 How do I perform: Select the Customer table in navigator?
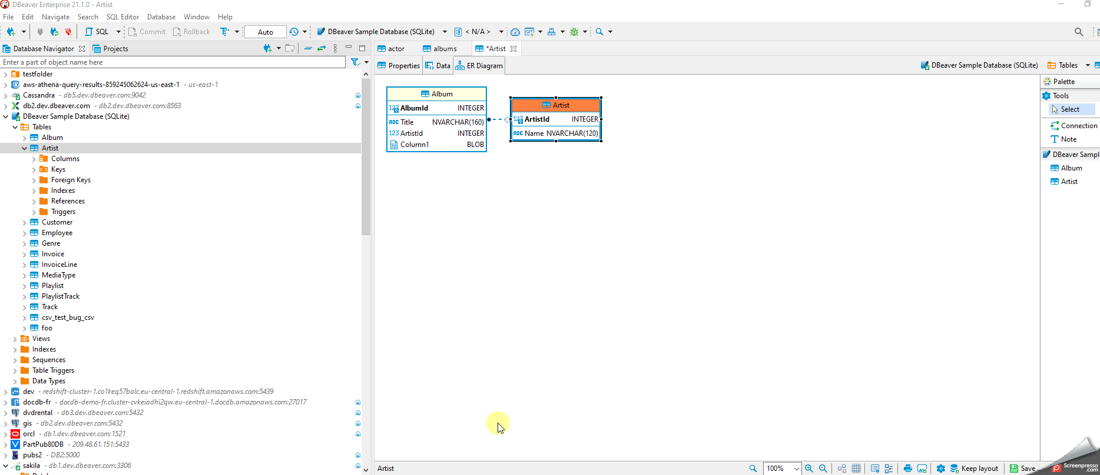coord(57,222)
